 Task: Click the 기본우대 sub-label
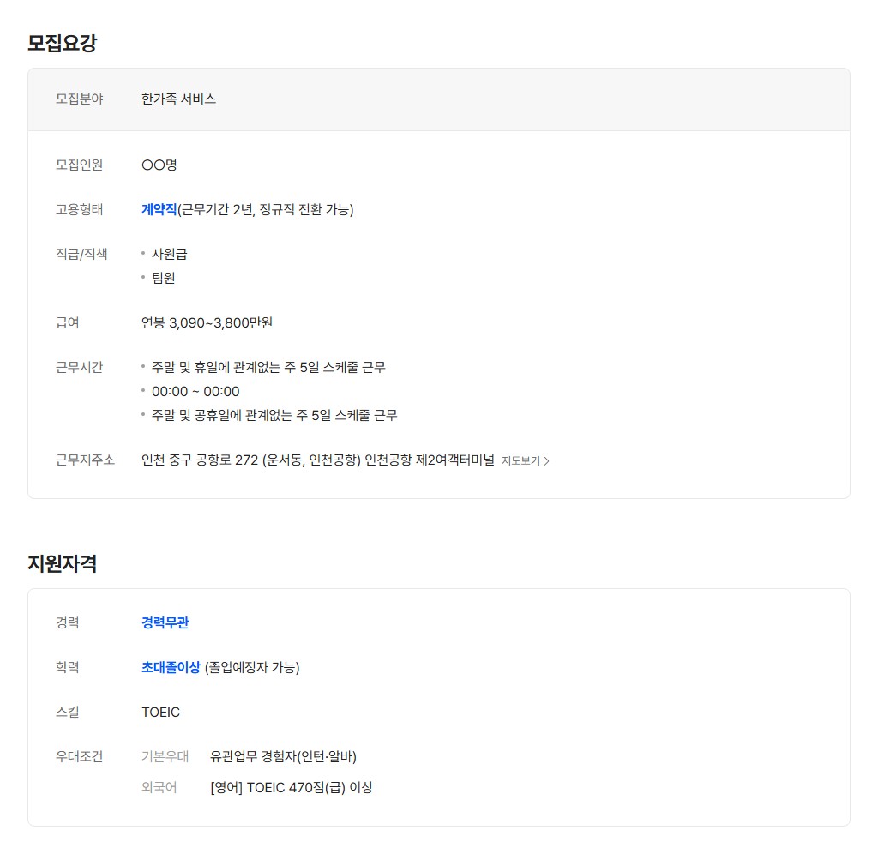165,756
